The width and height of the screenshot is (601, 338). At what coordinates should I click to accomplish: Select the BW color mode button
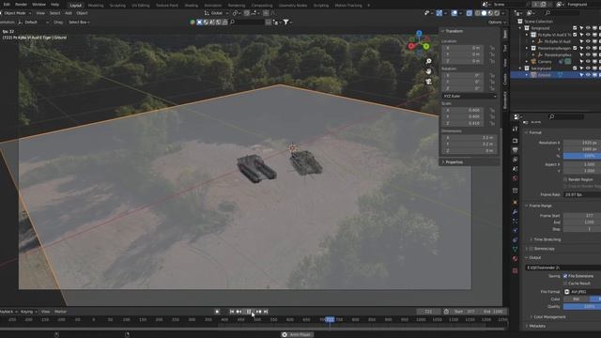(x=576, y=299)
